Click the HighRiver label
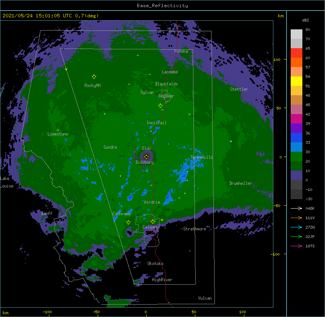325x317 pixels. (x=162, y=280)
